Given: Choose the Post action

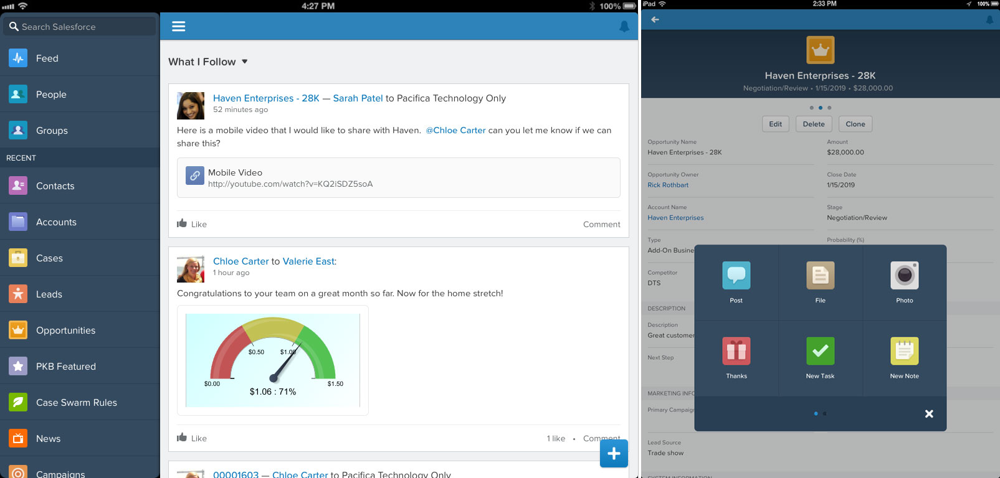Looking at the screenshot, I should pos(736,283).
